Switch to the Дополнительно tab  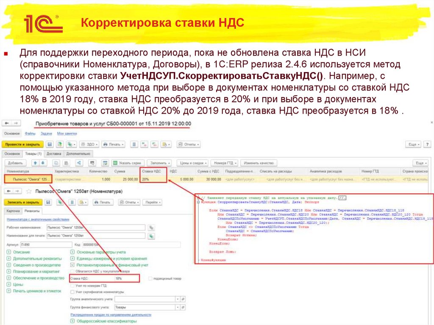[78, 153]
